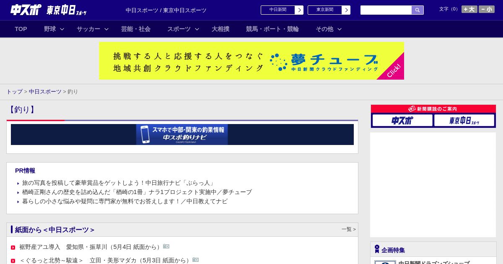The image size is (503, 264).
Task: Expand the サッカー dropdown chevron
Action: (106, 29)
